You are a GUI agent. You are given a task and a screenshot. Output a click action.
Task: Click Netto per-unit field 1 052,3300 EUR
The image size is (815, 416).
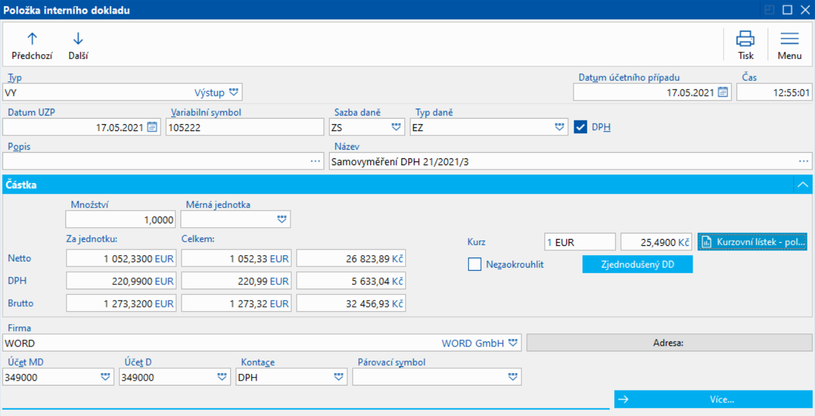(x=121, y=258)
